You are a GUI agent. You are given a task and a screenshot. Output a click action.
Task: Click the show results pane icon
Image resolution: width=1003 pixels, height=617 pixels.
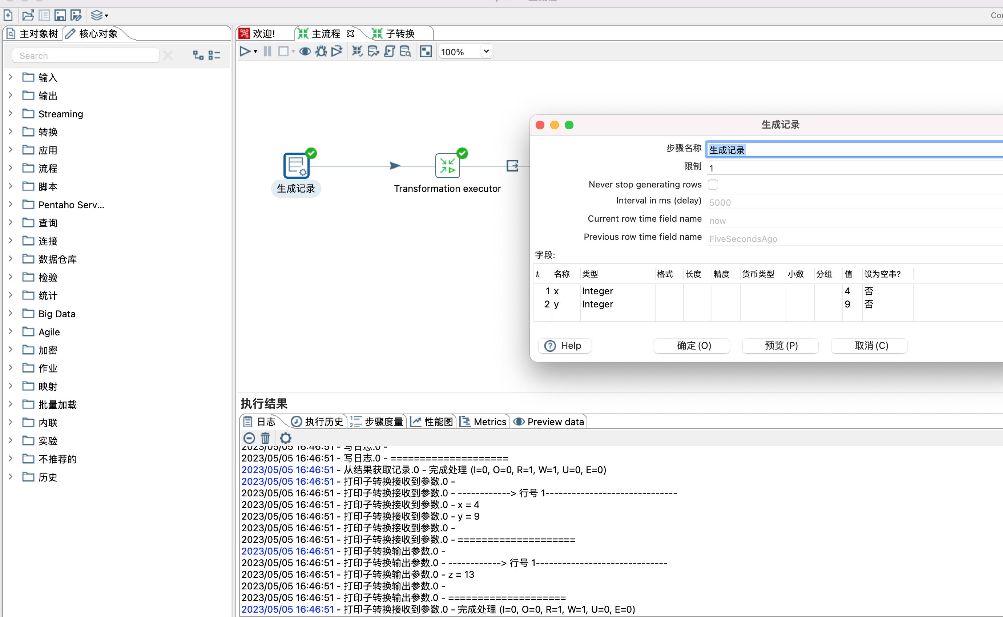426,52
